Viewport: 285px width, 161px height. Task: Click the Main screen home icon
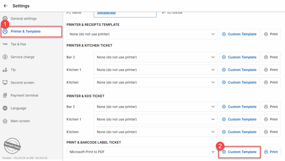[5, 121]
